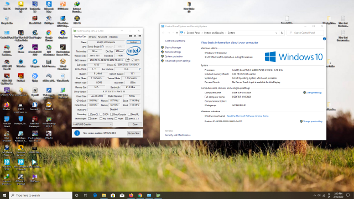Click the Intel logo in GPU-Z
The image size is (354, 199).
point(133,51)
